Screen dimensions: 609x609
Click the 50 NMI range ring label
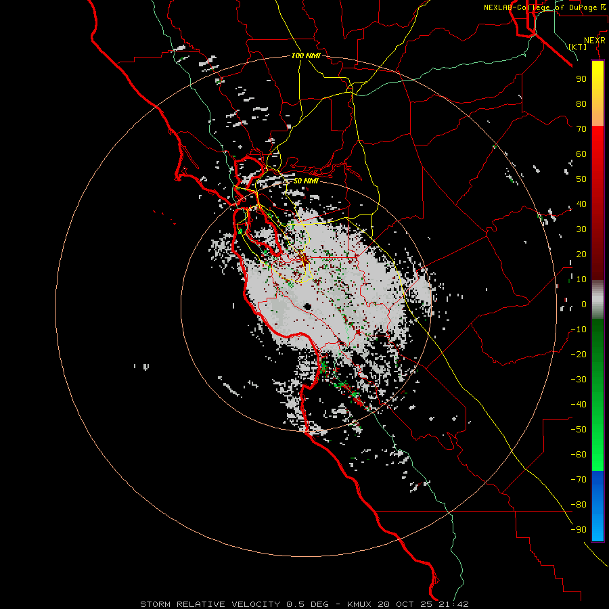tap(306, 181)
